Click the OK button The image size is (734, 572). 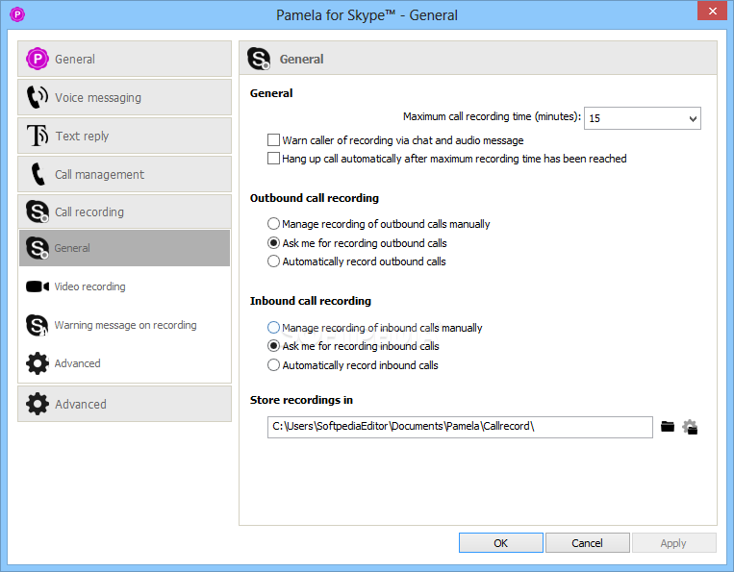tap(501, 543)
